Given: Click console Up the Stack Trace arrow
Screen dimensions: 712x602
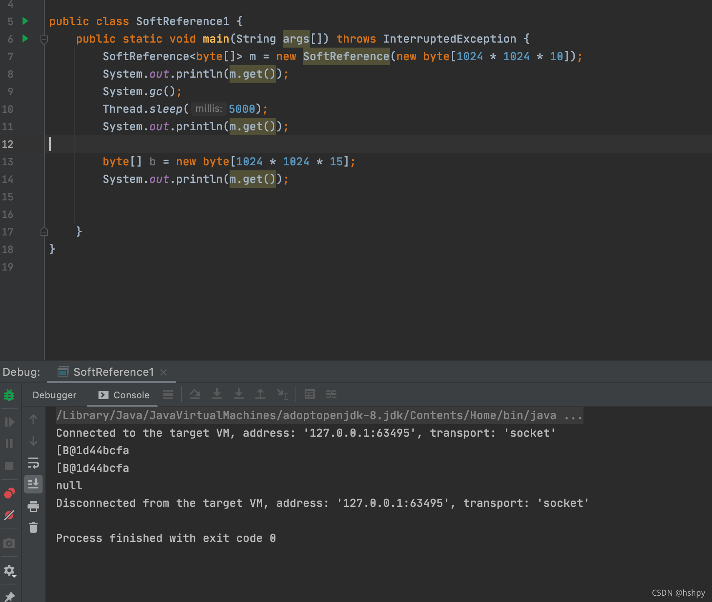Looking at the screenshot, I should coord(33,419).
